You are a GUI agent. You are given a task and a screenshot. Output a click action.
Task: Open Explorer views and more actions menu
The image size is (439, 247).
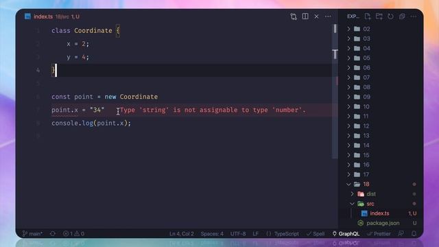click(413, 16)
